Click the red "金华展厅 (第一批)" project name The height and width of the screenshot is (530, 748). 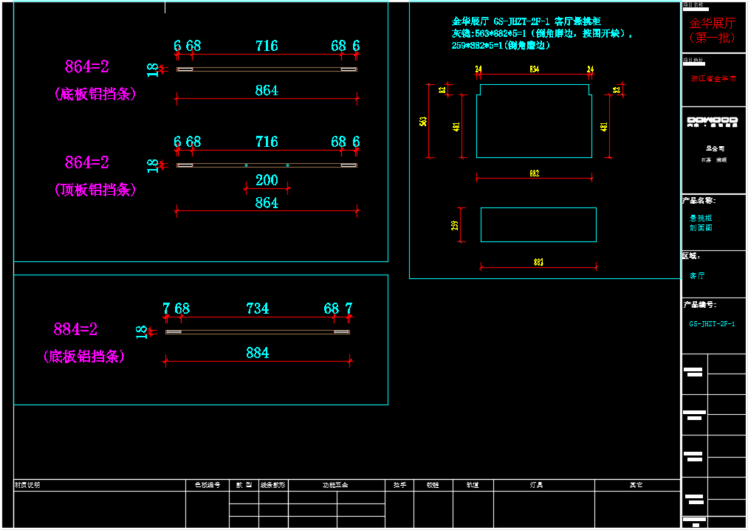click(713, 30)
